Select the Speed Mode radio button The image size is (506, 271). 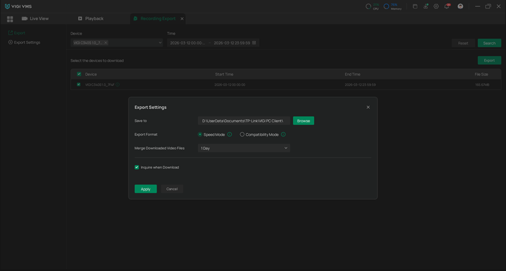click(200, 135)
